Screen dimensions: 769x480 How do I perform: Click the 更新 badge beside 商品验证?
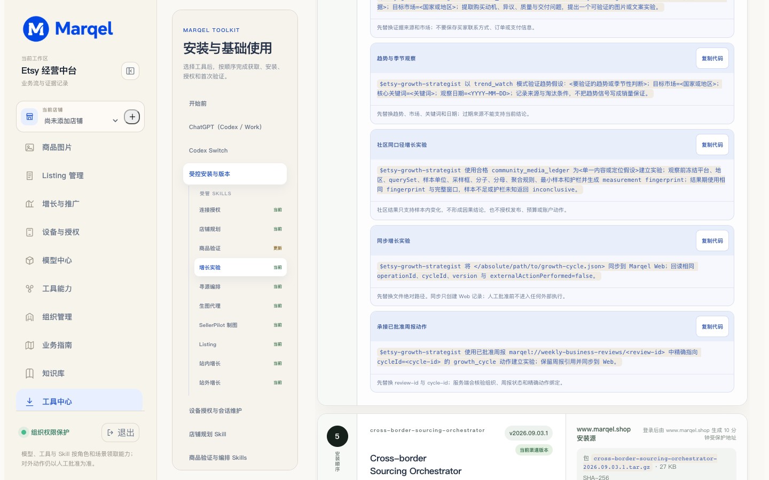(278, 248)
